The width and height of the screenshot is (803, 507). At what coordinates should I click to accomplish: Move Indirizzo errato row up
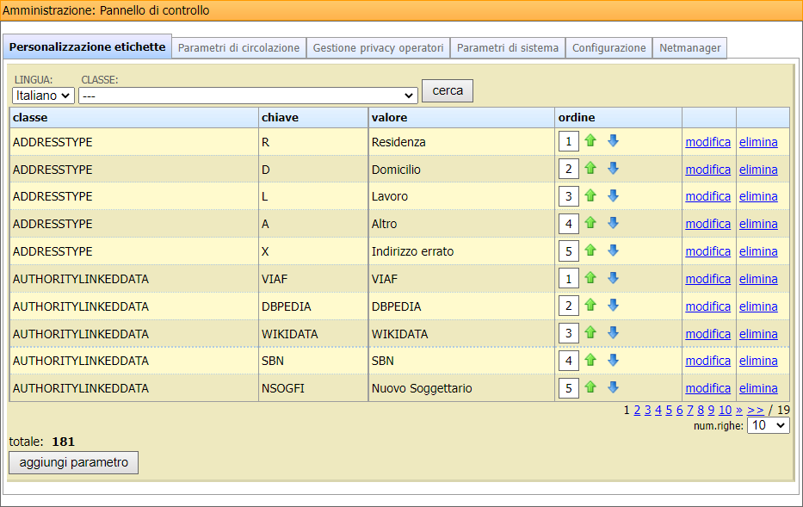[590, 250]
